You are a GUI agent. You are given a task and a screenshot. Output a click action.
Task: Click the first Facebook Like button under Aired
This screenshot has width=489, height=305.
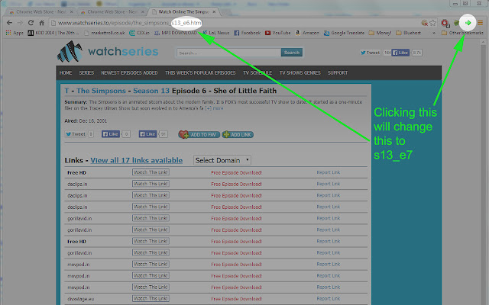pos(110,134)
